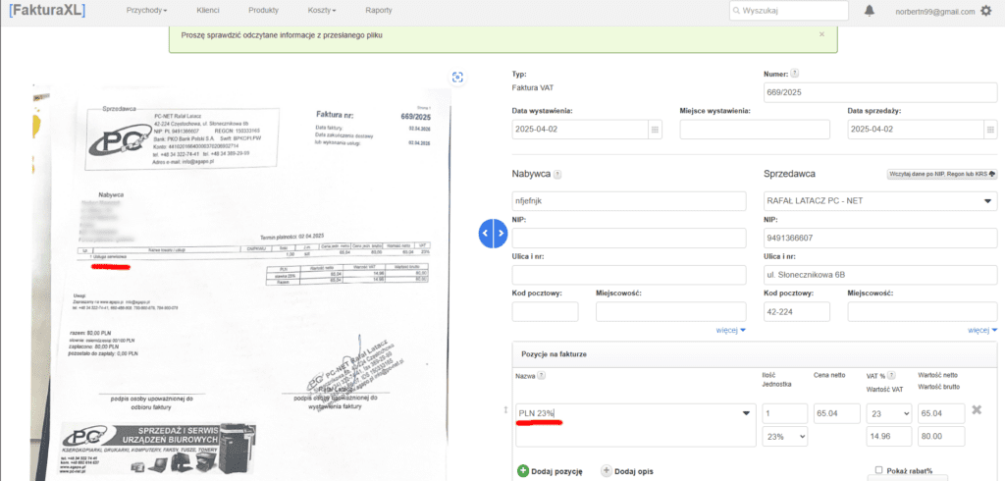The height and width of the screenshot is (481, 1005).
Task: Click the notifications bell icon
Action: point(870,11)
